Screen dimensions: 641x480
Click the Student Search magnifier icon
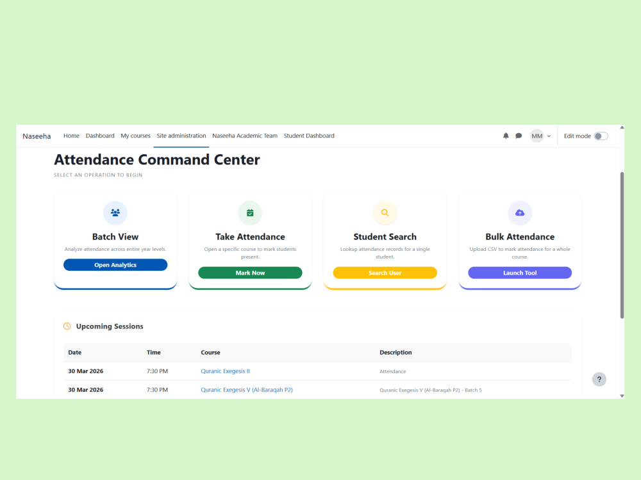(385, 212)
